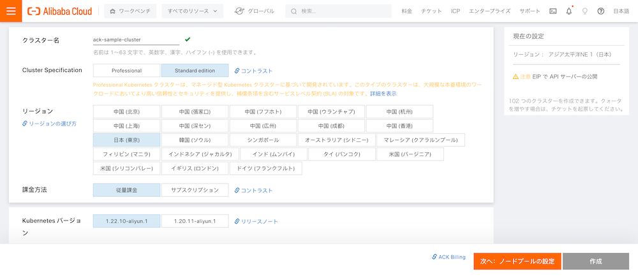Open the notifications bell
This screenshot has width=638, height=279.
coord(568,11)
